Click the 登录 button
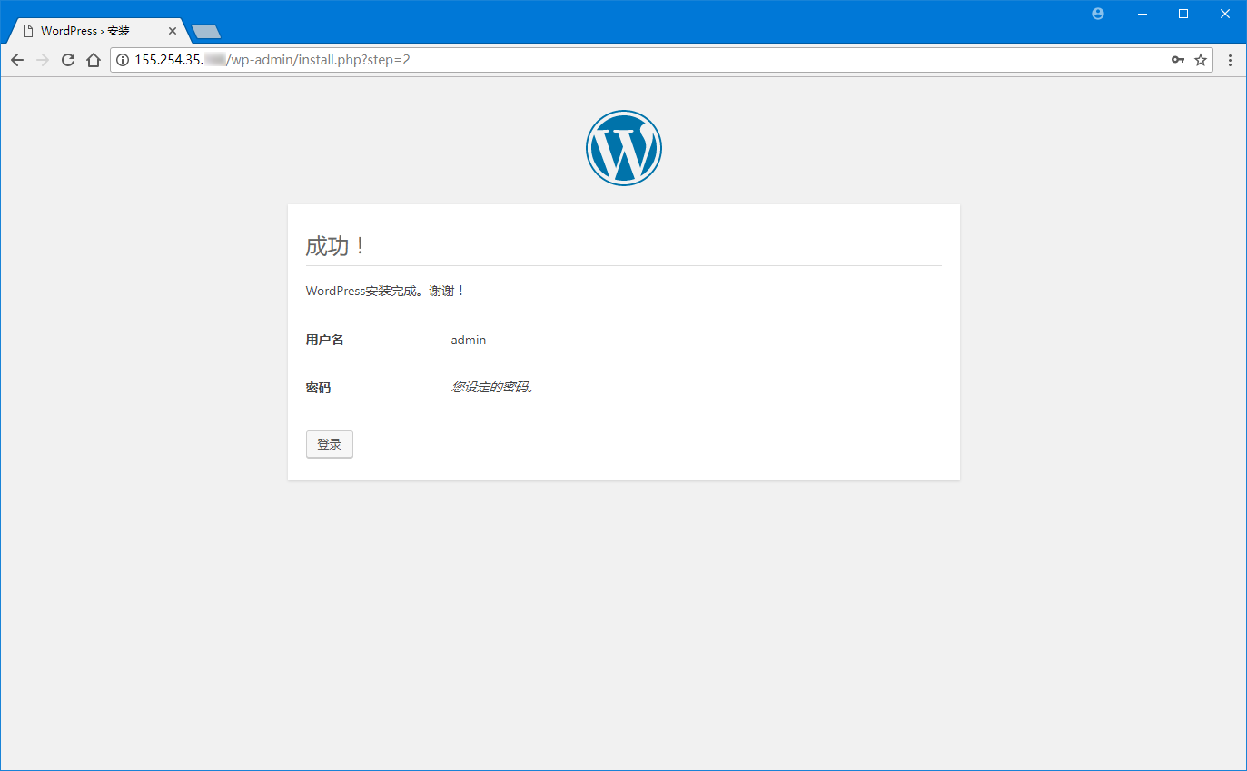Screen dimensions: 1247x771 pyautogui.click(x=329, y=444)
